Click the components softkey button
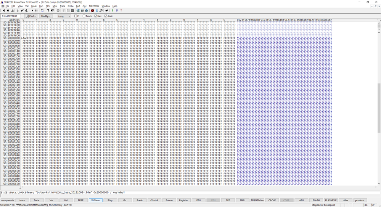Viewport: 381px width, 207px height. tap(8, 201)
